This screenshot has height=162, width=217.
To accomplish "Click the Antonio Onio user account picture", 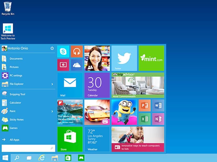I will coord(4,48).
